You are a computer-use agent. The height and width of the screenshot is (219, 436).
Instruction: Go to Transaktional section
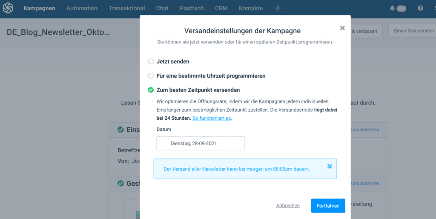[127, 9]
